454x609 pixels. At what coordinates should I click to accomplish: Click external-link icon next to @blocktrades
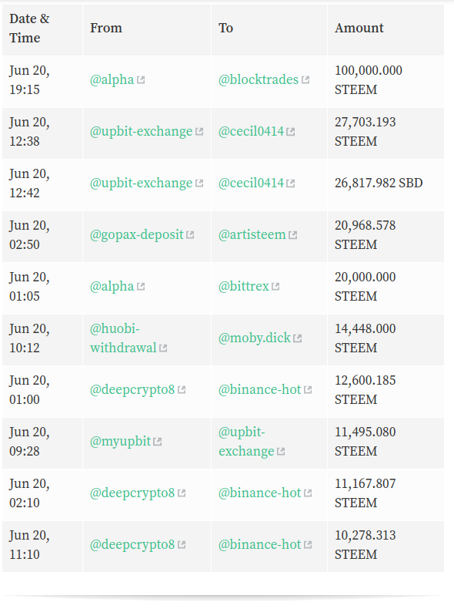click(305, 80)
